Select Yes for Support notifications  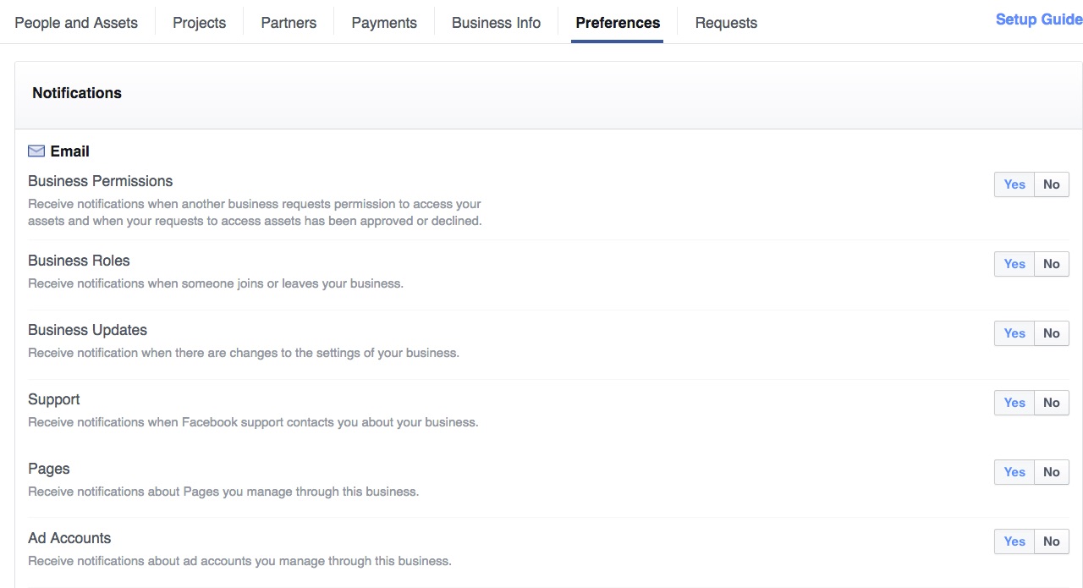point(1014,402)
